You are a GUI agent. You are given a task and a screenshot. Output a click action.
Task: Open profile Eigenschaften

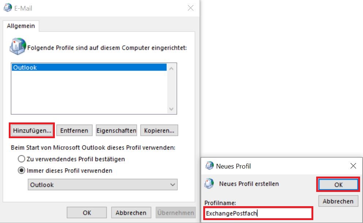tap(116, 131)
